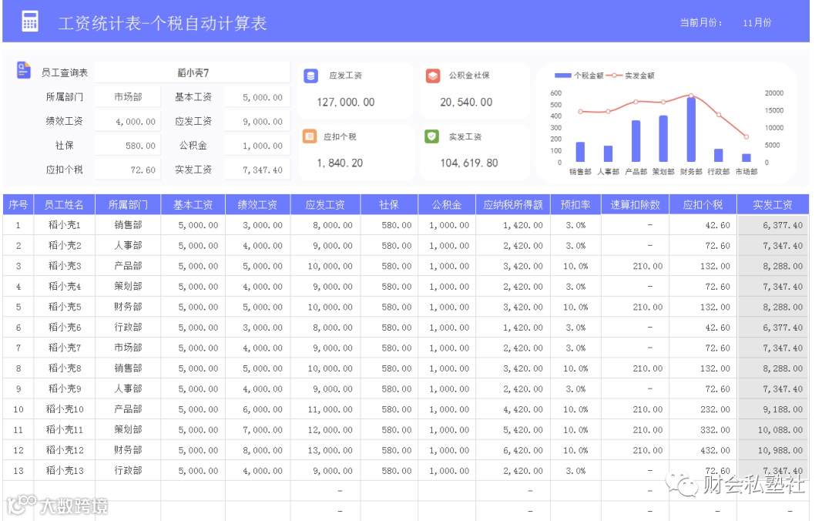Click the 工资统计表-个税自动计算表 title
Image resolution: width=832 pixels, height=521 pixels.
(163, 23)
